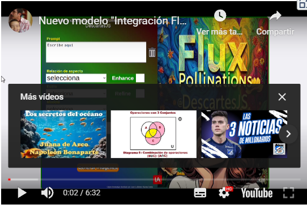Open the video title link
307x205 pixels.
[x=112, y=20]
